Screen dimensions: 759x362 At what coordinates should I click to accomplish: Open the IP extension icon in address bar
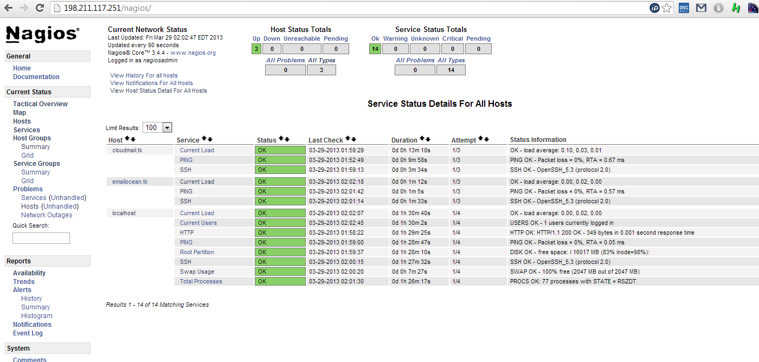point(655,8)
